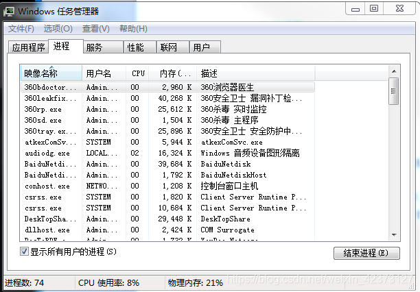Click the 360浏览器医生 description
This screenshot has width=420, height=292.
pos(227,87)
